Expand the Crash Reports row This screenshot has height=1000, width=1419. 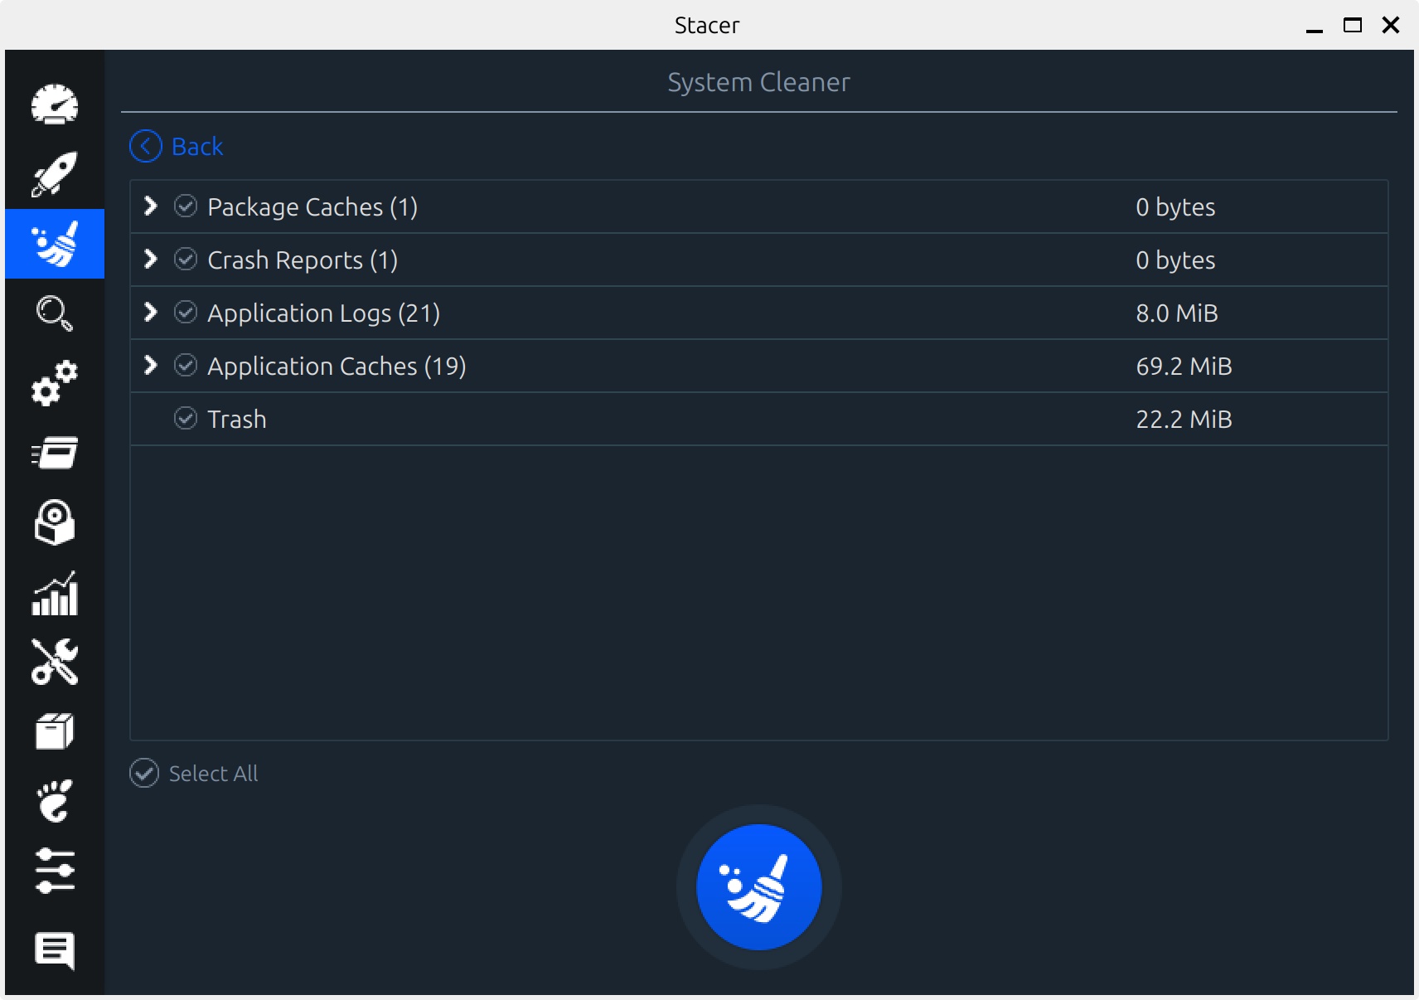point(150,259)
